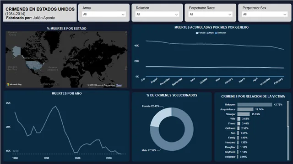
Task: Click the Perpetrator Sex chevron arrow
Action: point(285,15)
